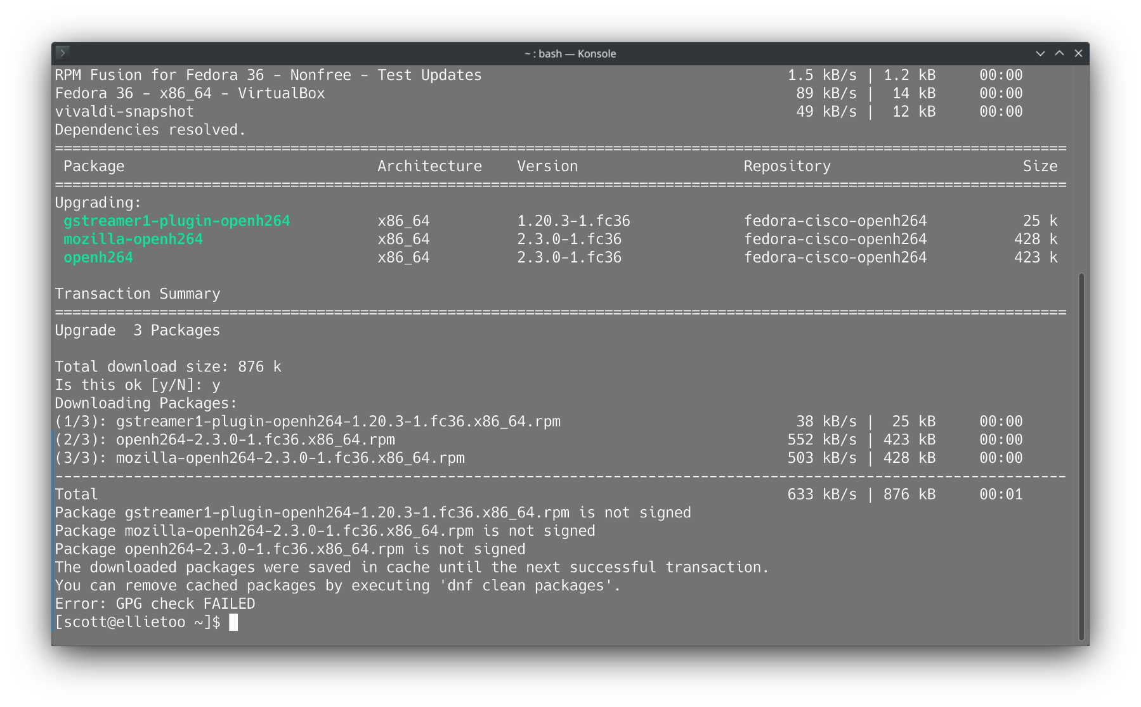Click 'fedora-cisco-openh264' in the mozilla-openh264 row
Viewport: 1141px width, 707px height.
click(835, 239)
